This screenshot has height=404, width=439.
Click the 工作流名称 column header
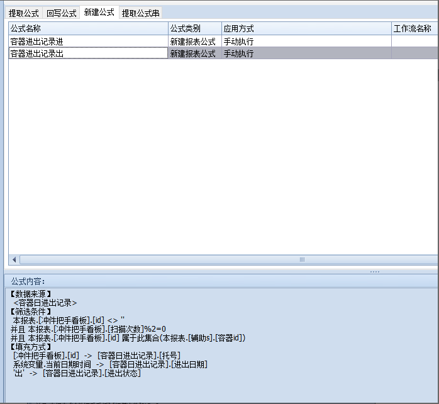tap(413, 29)
